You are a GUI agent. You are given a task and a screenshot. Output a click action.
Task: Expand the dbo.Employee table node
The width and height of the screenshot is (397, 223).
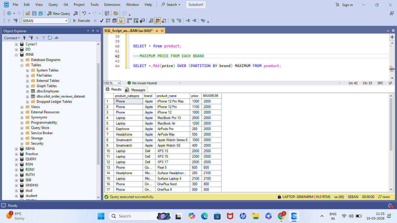click(27, 91)
